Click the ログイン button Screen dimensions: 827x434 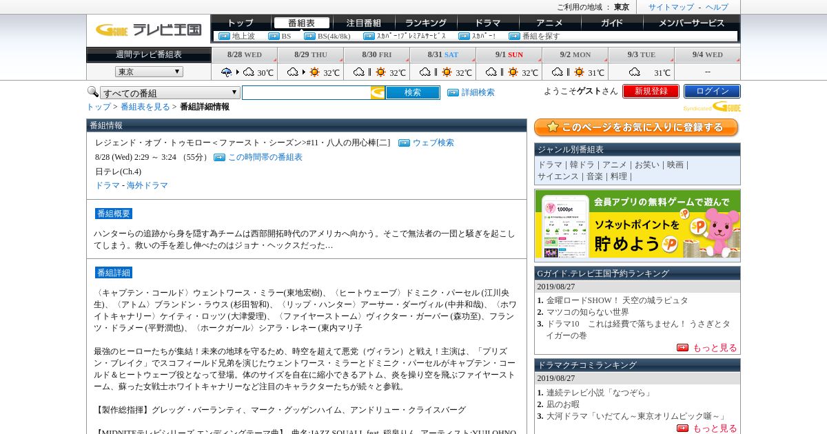pos(712,91)
